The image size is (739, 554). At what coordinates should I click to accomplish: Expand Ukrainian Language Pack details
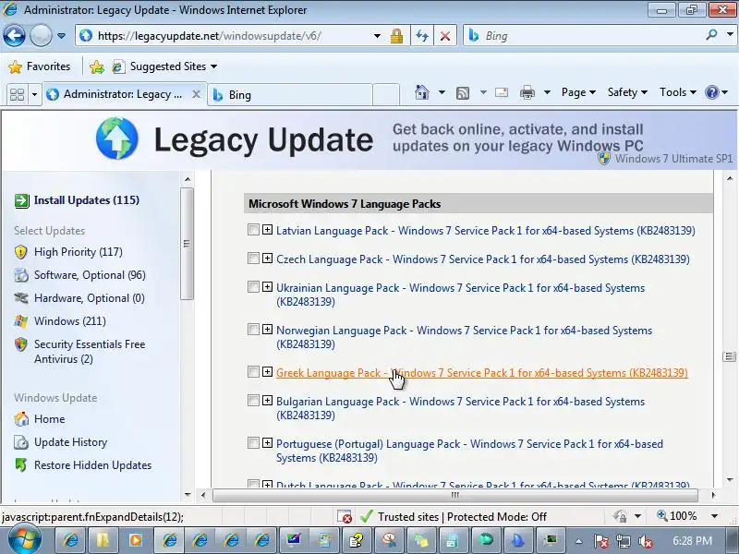(267, 287)
